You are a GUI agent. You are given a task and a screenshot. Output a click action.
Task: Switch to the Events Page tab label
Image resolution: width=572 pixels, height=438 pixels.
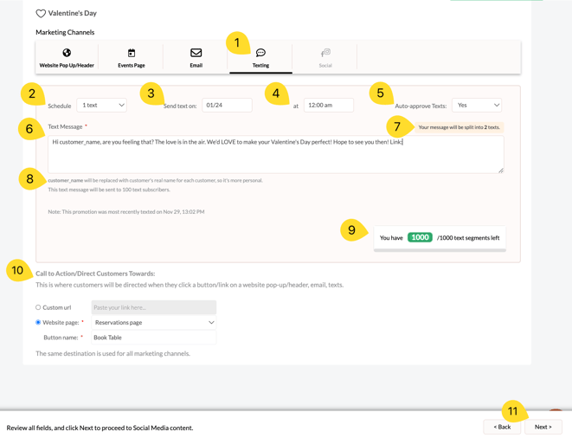pyautogui.click(x=132, y=66)
